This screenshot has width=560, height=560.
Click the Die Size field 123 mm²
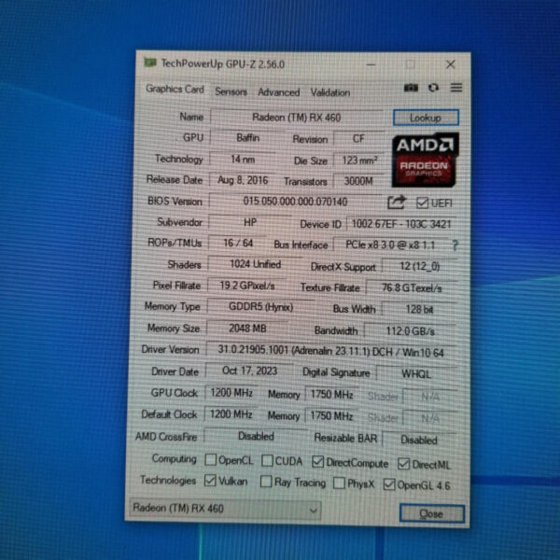pos(359,161)
